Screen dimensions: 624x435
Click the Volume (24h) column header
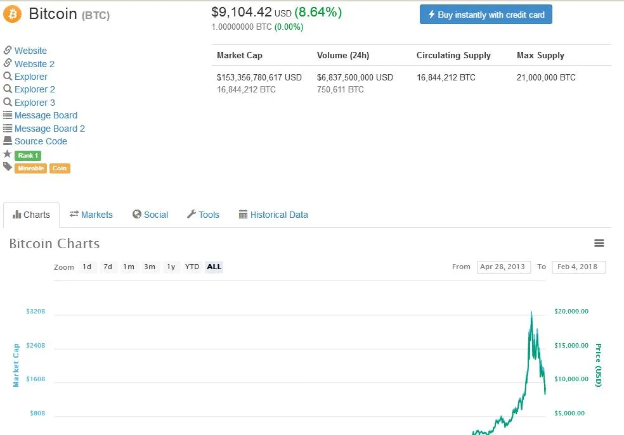343,55
